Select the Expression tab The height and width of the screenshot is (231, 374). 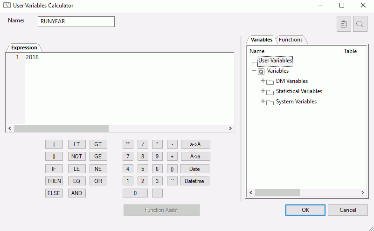point(24,48)
